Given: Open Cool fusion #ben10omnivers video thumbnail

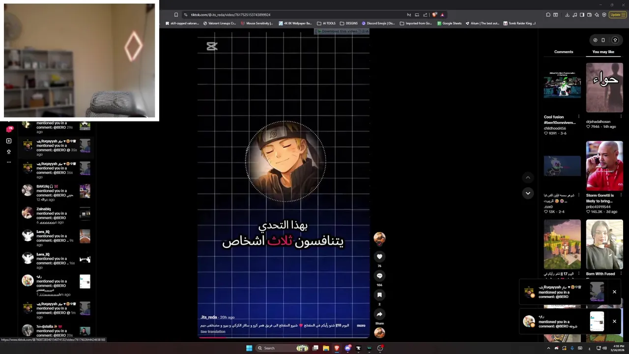Looking at the screenshot, I should click(x=562, y=88).
